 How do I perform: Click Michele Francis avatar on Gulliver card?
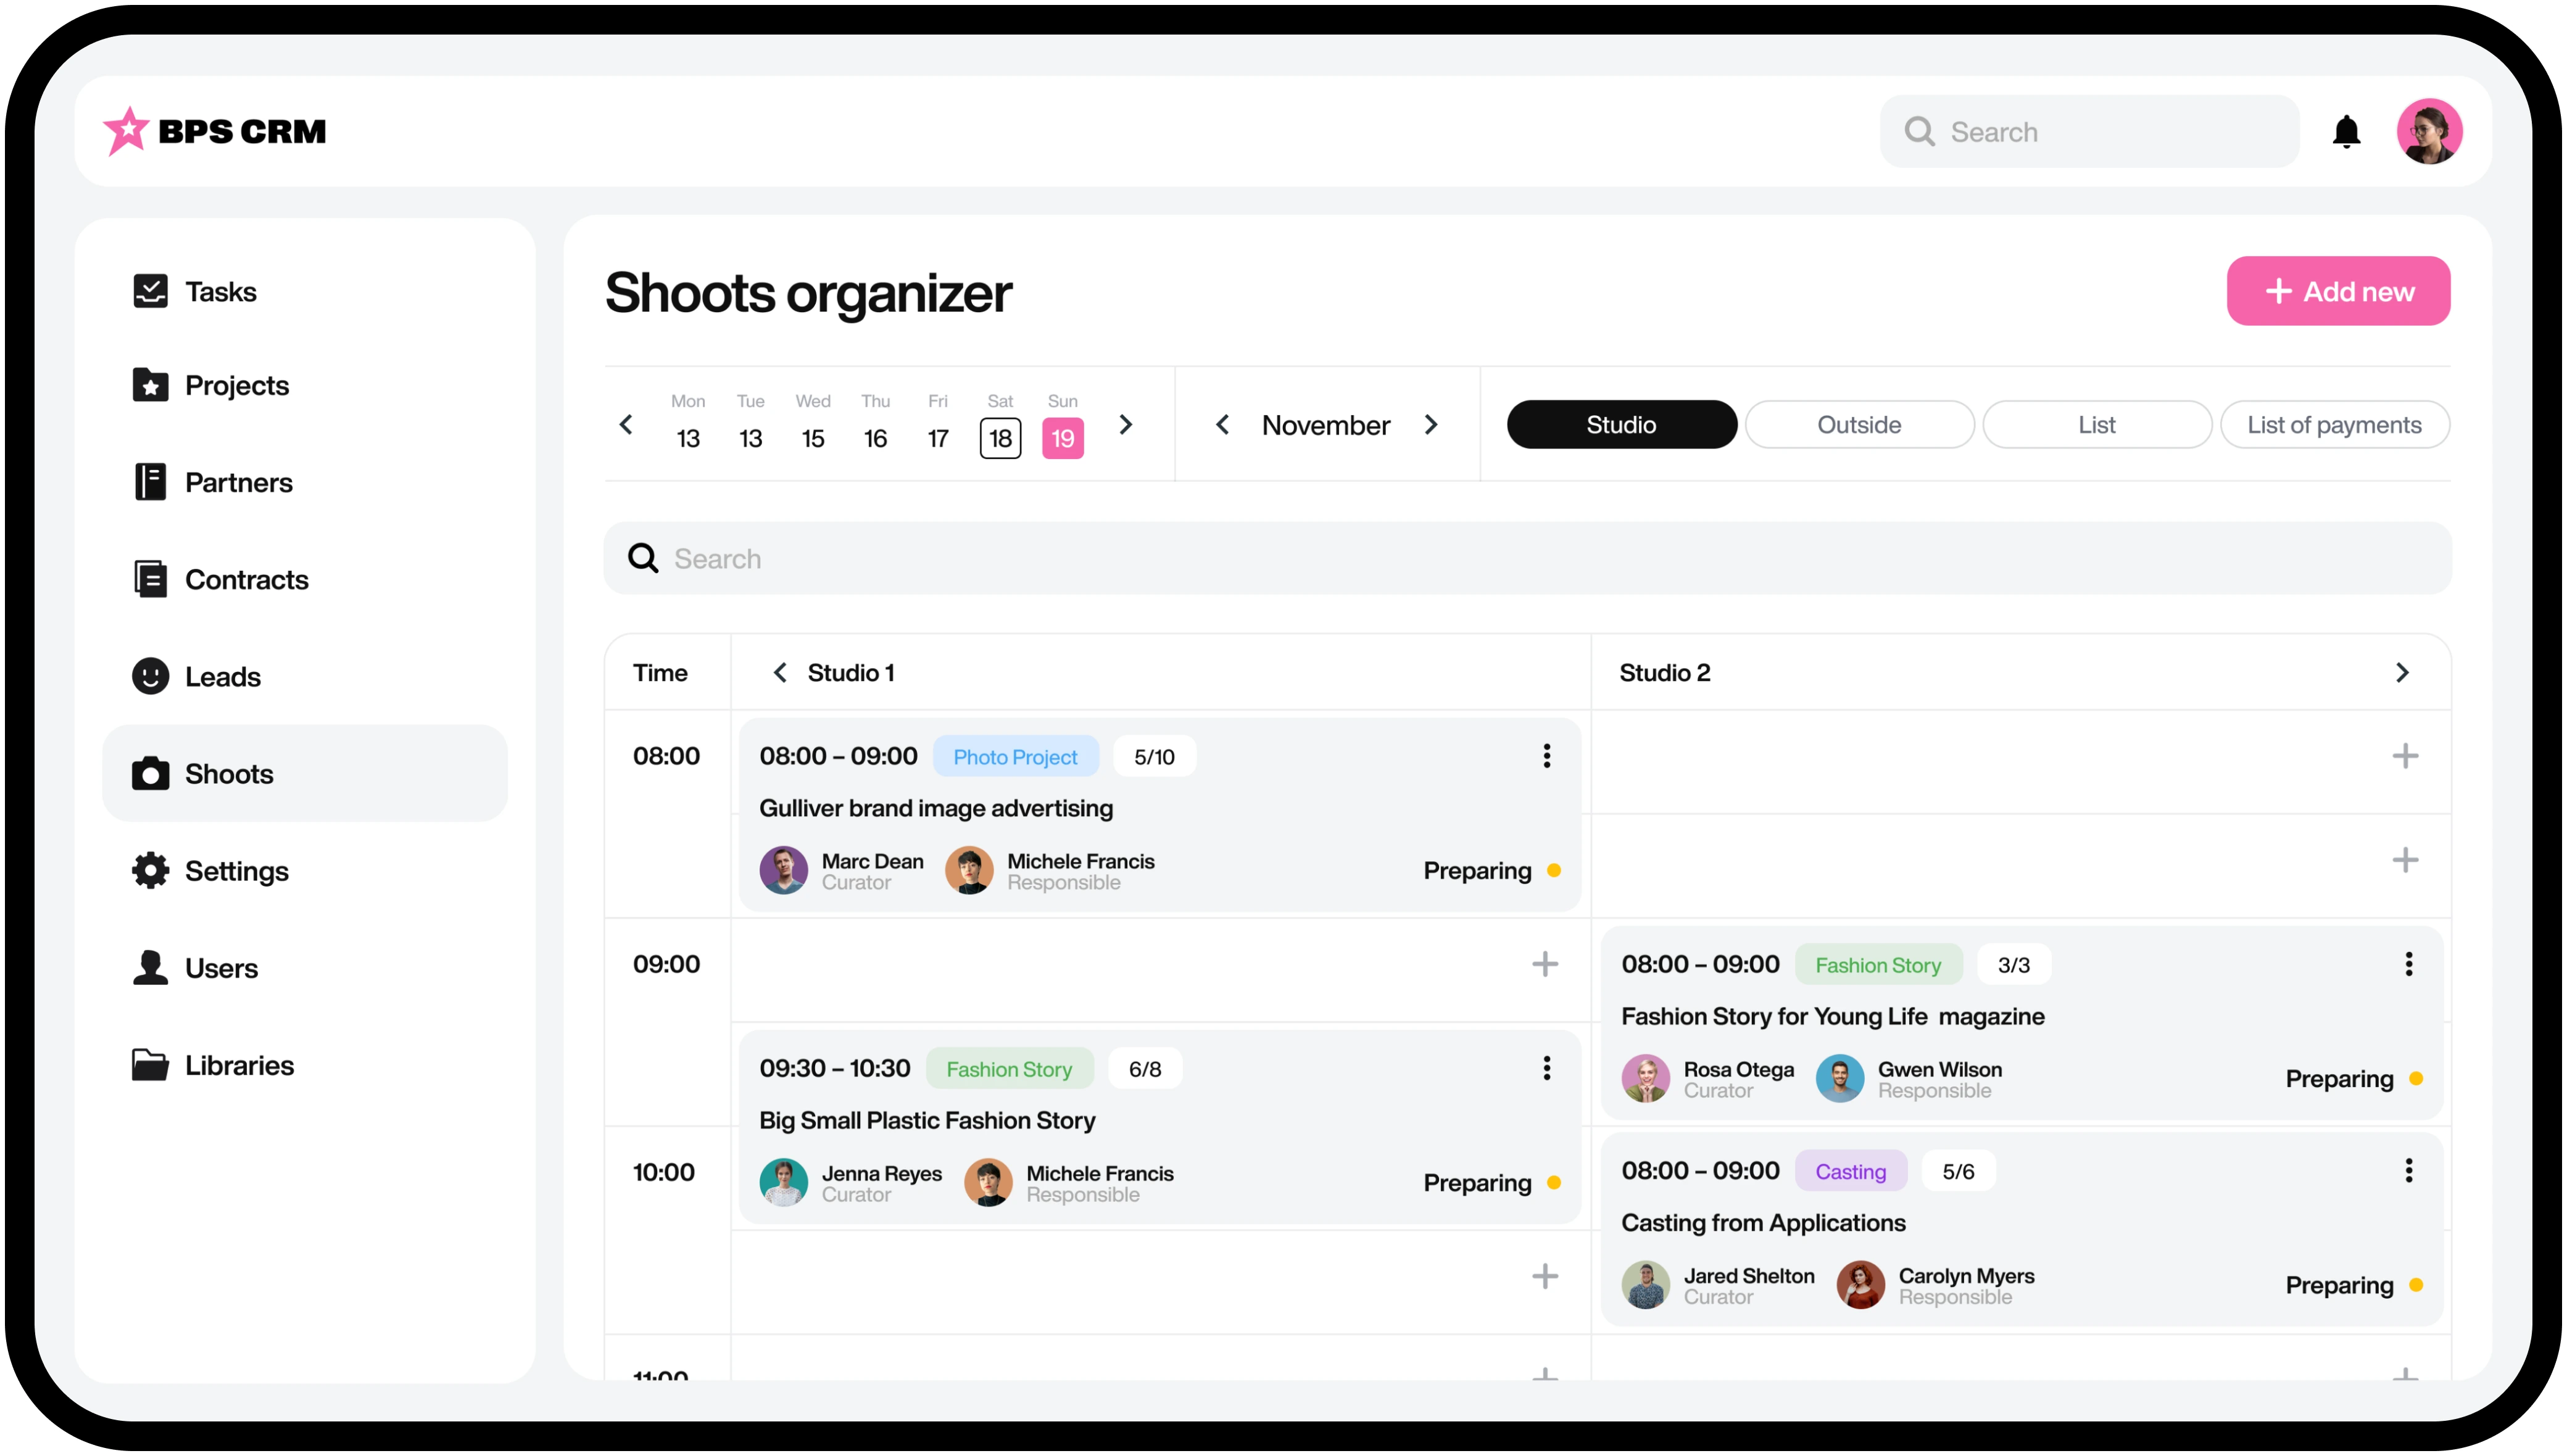[968, 870]
